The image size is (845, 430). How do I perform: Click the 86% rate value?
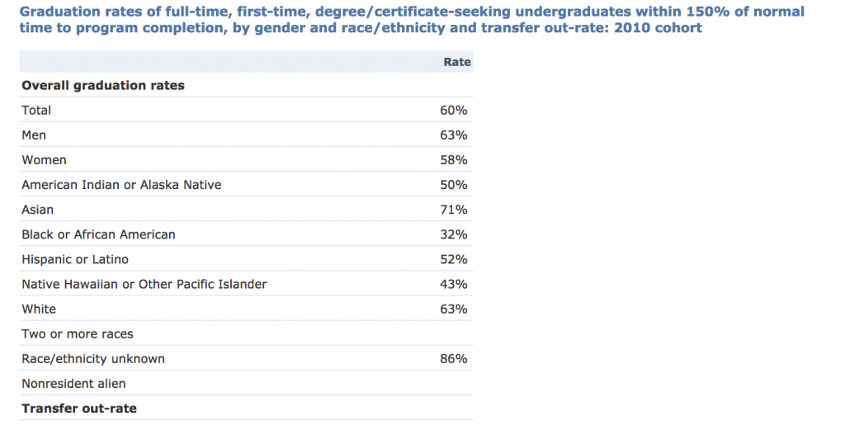coord(453,358)
